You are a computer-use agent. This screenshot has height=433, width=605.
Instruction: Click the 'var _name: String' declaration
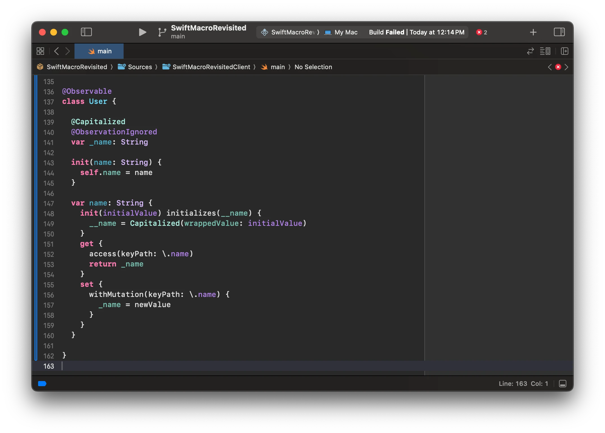(x=109, y=142)
